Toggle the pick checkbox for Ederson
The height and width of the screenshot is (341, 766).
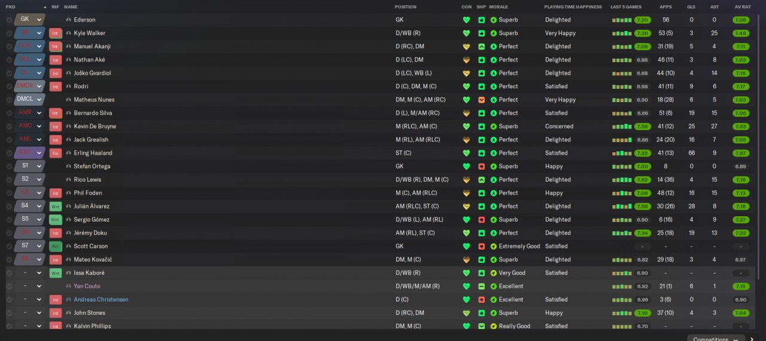click(x=9, y=20)
